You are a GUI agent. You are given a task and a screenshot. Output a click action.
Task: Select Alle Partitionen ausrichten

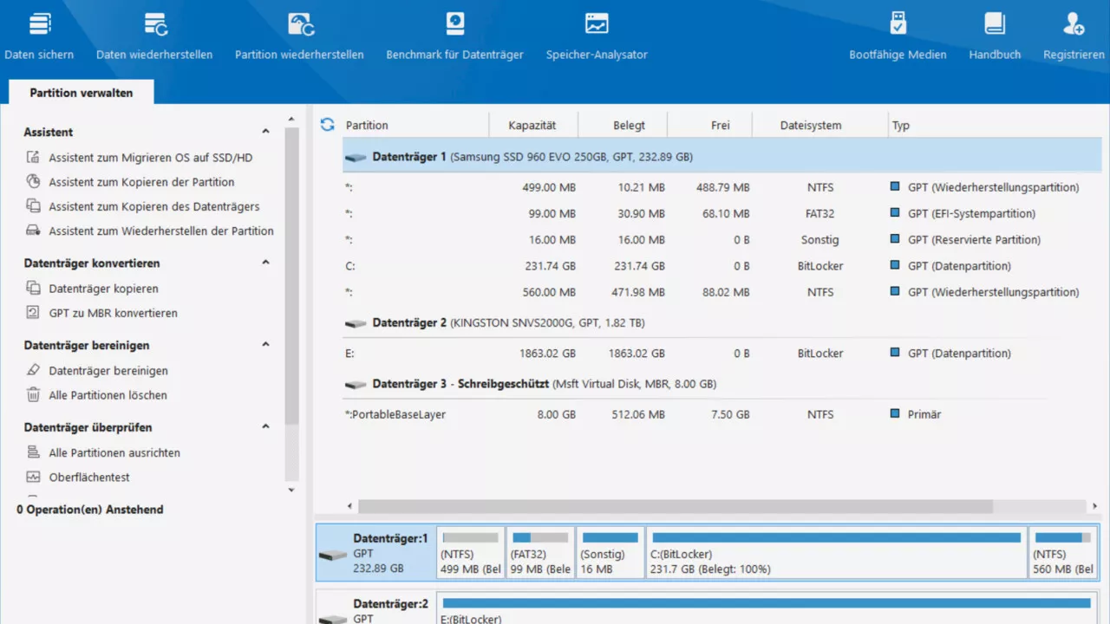click(114, 452)
